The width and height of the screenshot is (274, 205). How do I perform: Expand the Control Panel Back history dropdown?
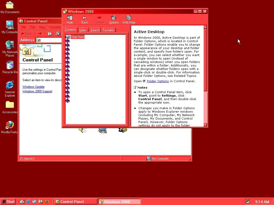point(35,34)
